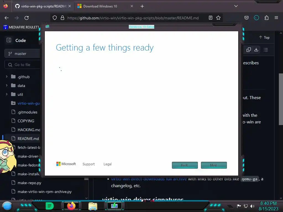Save page to Pocket icon
The height and width of the screenshot is (212, 283).
tap(247, 18)
